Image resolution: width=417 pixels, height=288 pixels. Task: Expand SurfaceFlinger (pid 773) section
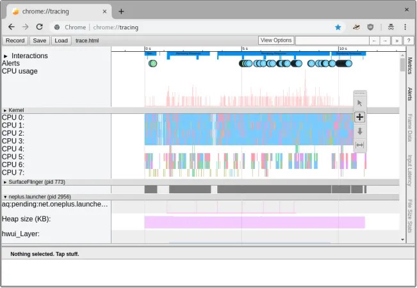click(5, 182)
